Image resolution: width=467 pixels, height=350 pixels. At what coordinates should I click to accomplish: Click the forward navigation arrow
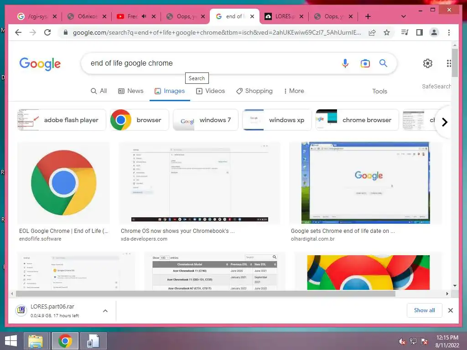click(x=33, y=32)
